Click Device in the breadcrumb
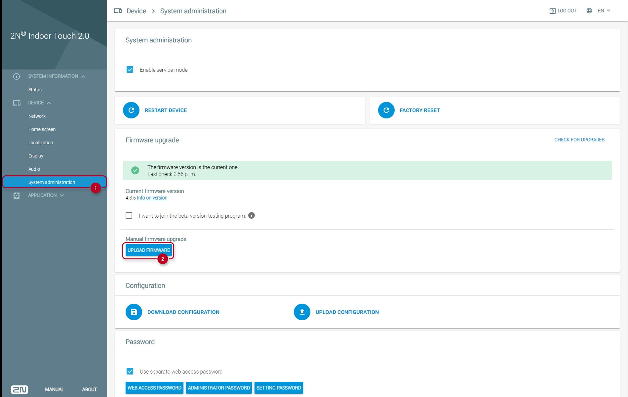The image size is (628, 397). [136, 11]
